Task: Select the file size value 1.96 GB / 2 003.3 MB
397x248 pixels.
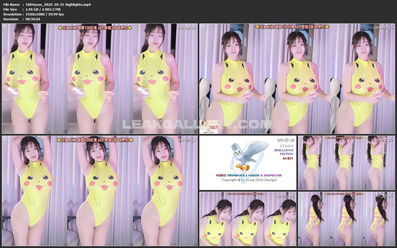Action: 43,9
